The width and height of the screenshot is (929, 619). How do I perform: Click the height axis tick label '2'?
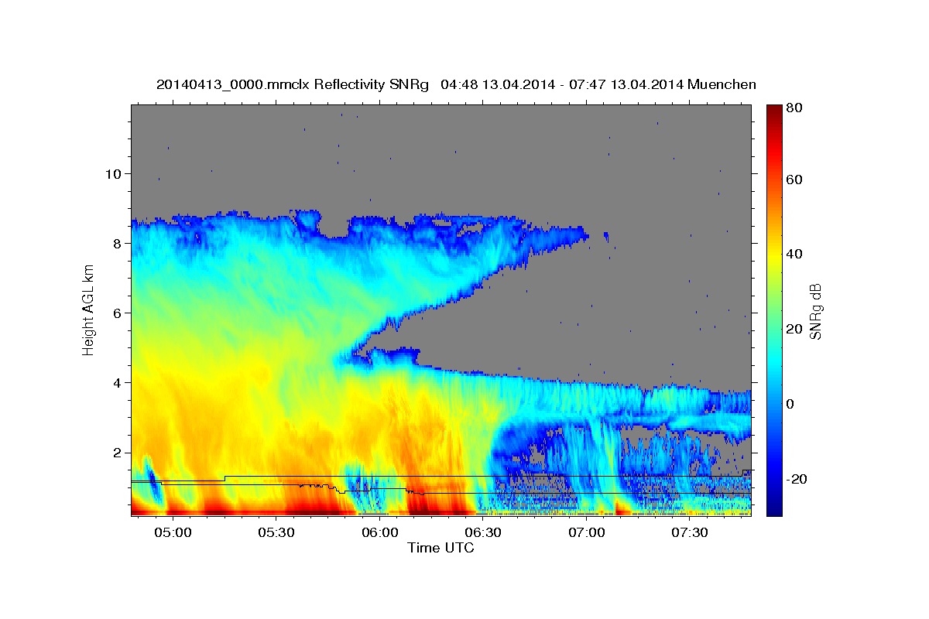click(116, 453)
